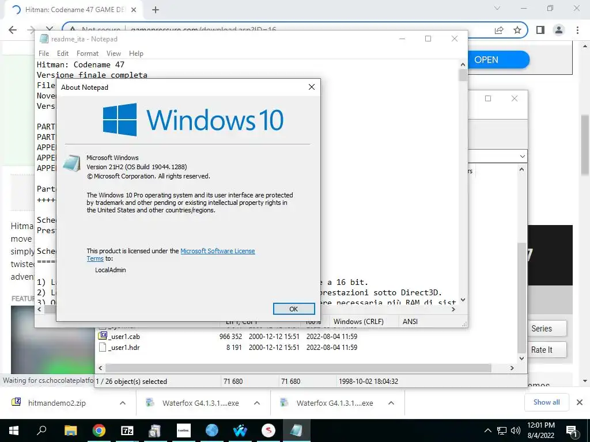Screen dimensions: 590x442
Task: Click Notepad horizontal scroll left arrow
Action: pyautogui.click(x=40, y=309)
